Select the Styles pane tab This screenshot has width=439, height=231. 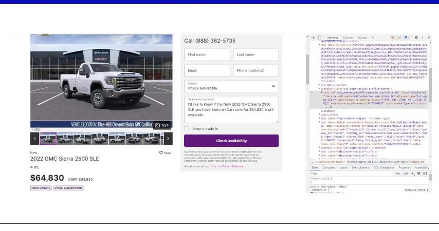pos(315,167)
